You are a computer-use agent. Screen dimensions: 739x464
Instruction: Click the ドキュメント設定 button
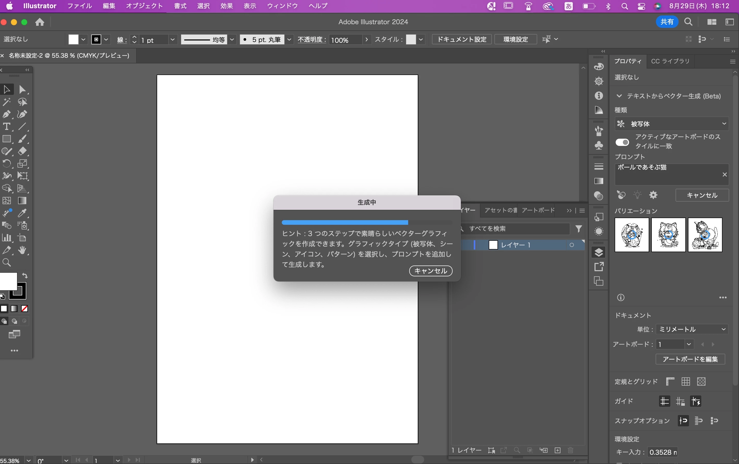coord(462,39)
